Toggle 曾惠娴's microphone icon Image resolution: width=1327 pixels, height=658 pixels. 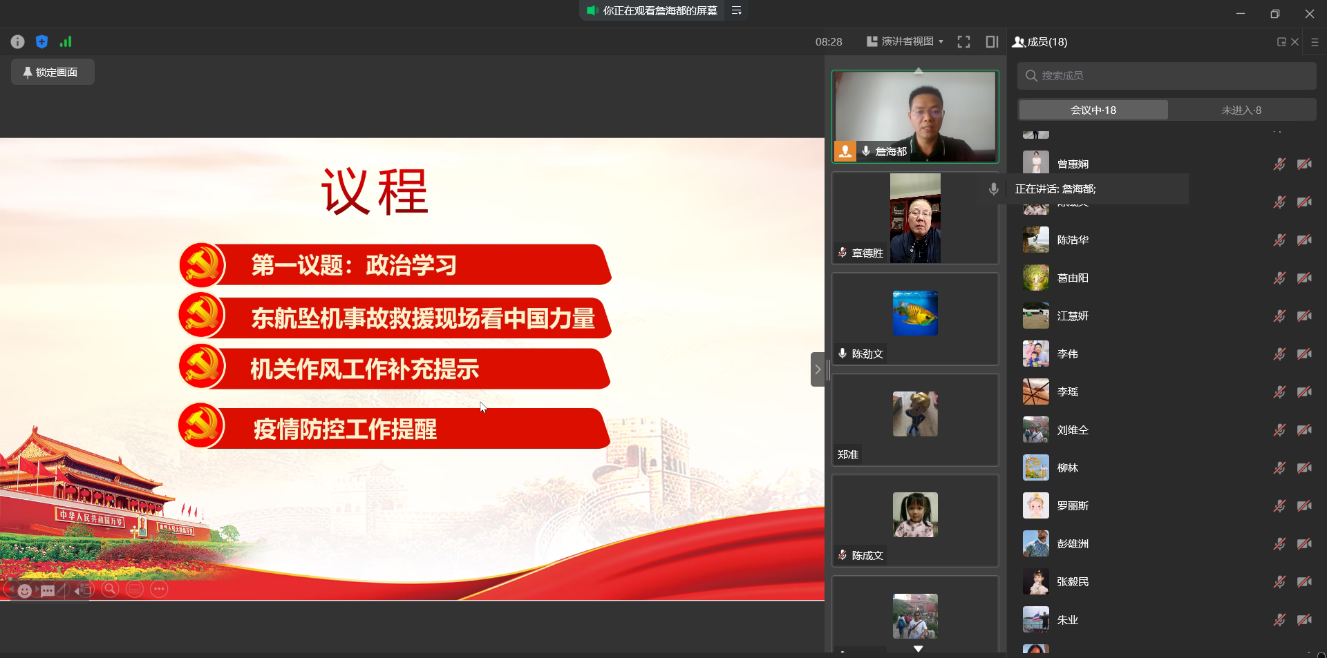(x=1279, y=164)
